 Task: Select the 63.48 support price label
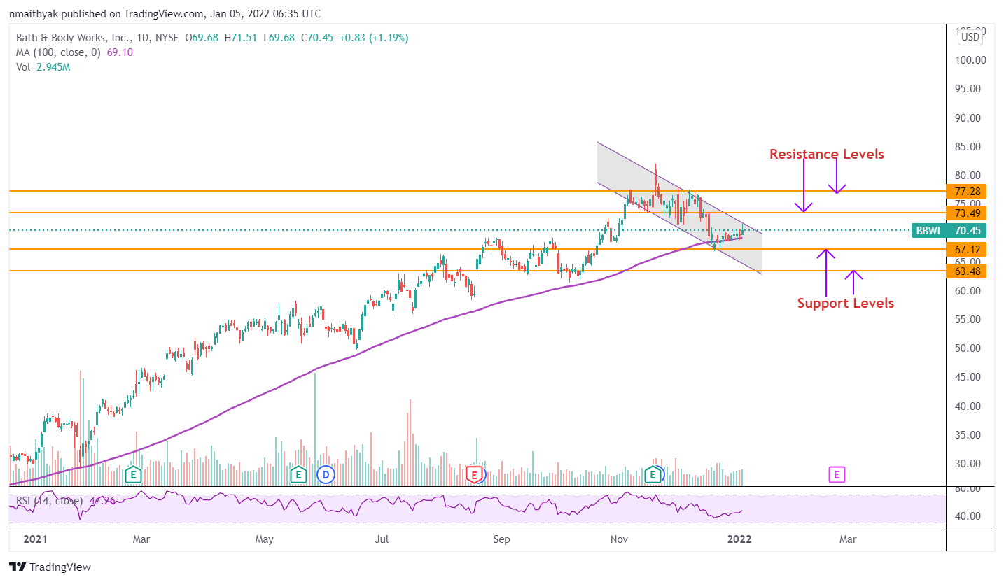(x=965, y=271)
